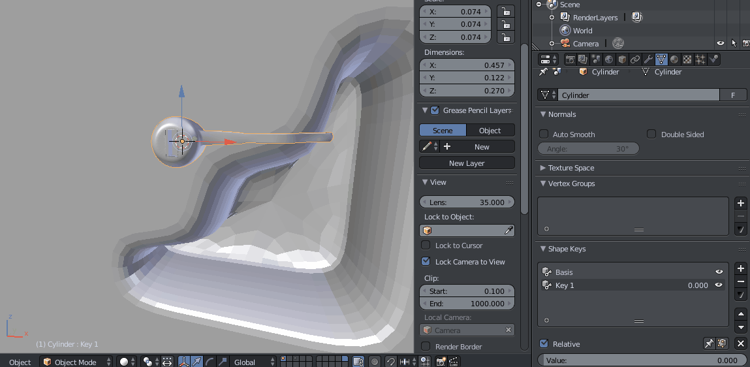The width and height of the screenshot is (750, 367).
Task: Enable the Render Border checkbox
Action: [x=425, y=346]
